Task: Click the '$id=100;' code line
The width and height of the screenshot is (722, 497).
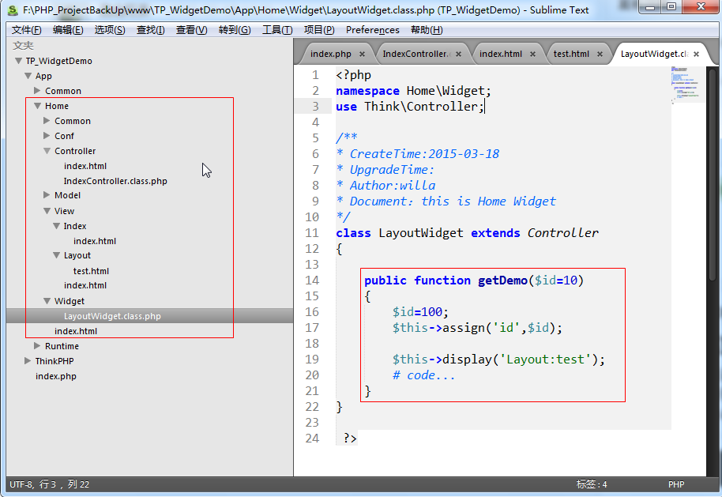Action: point(420,312)
